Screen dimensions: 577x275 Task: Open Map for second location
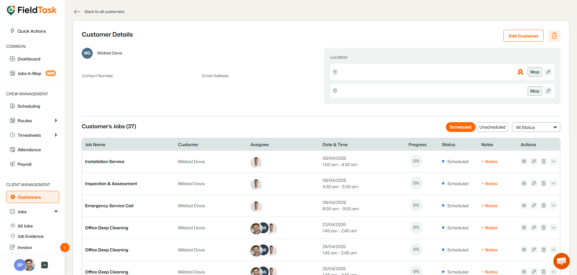535,91
